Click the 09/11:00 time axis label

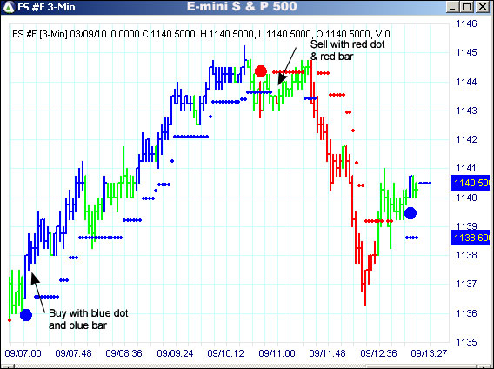pyautogui.click(x=277, y=353)
